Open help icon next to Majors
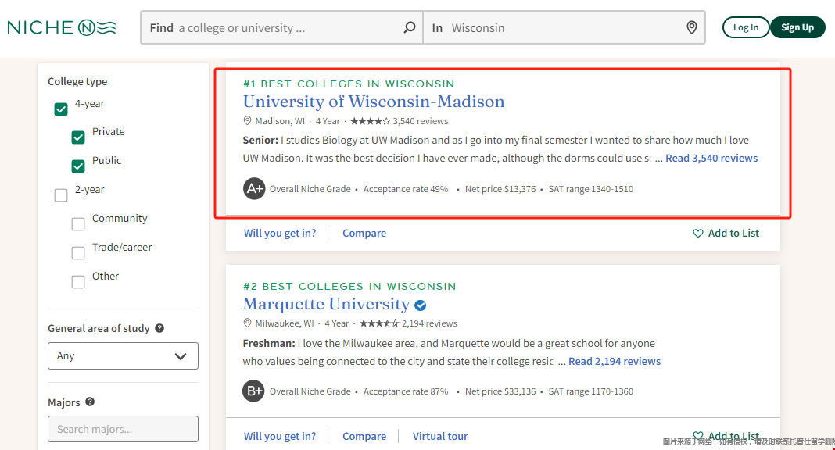The image size is (835, 450). pos(90,402)
